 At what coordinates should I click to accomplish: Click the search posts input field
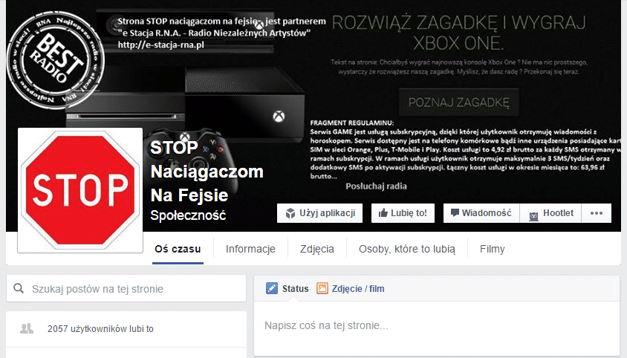[126, 288]
